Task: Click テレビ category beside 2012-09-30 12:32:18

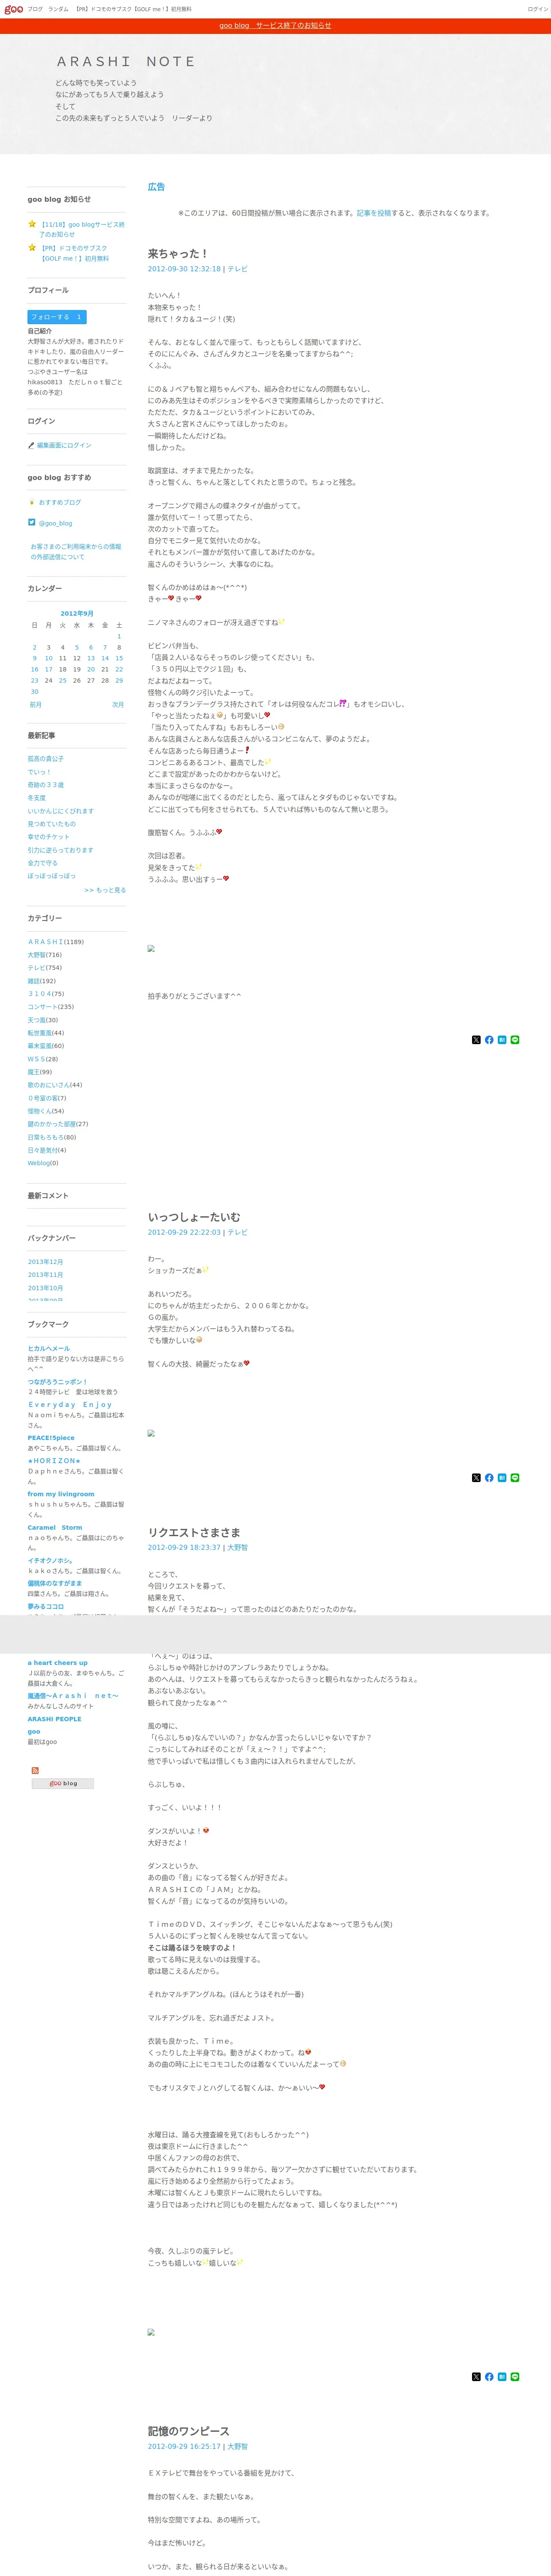Action: click(x=237, y=269)
